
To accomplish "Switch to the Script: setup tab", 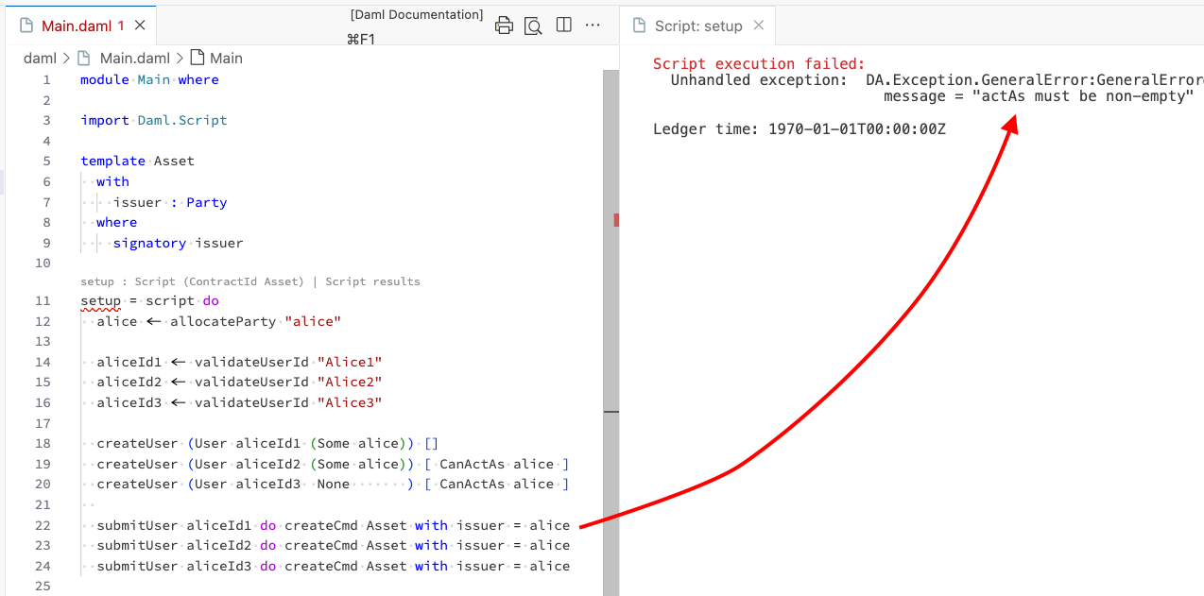I will (698, 26).
